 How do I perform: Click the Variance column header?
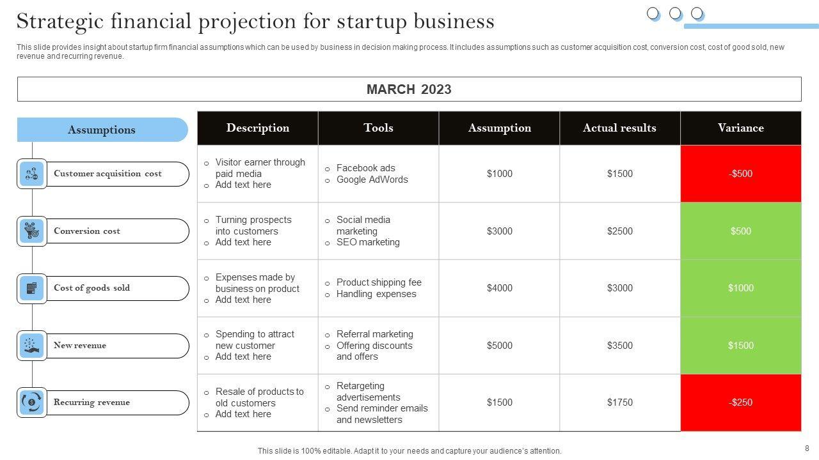[740, 128]
